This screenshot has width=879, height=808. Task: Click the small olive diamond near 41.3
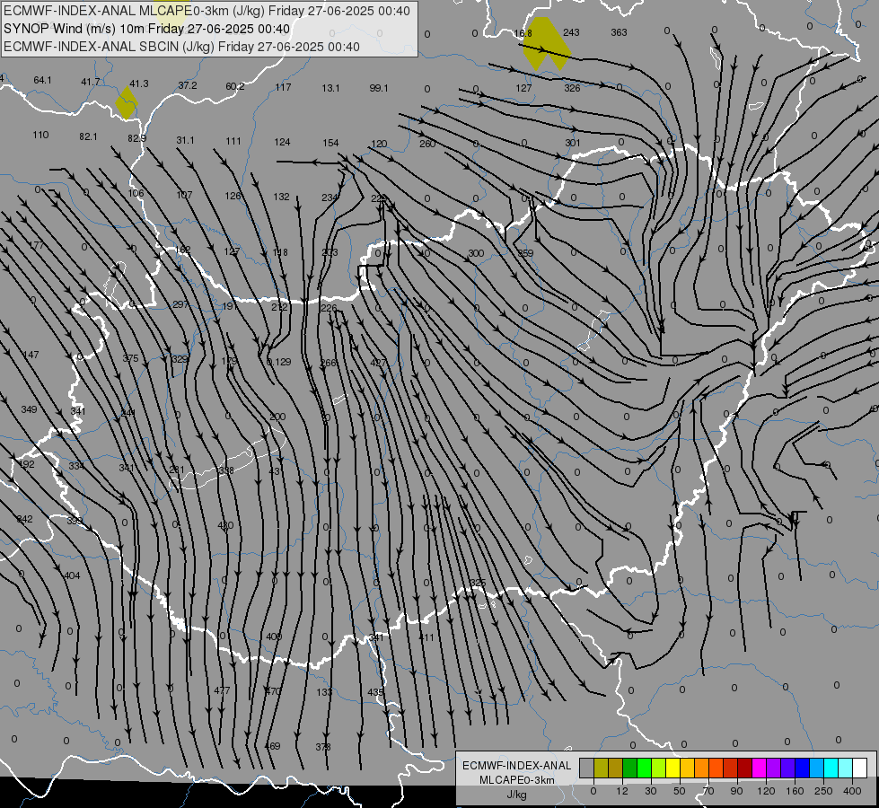pyautogui.click(x=127, y=102)
